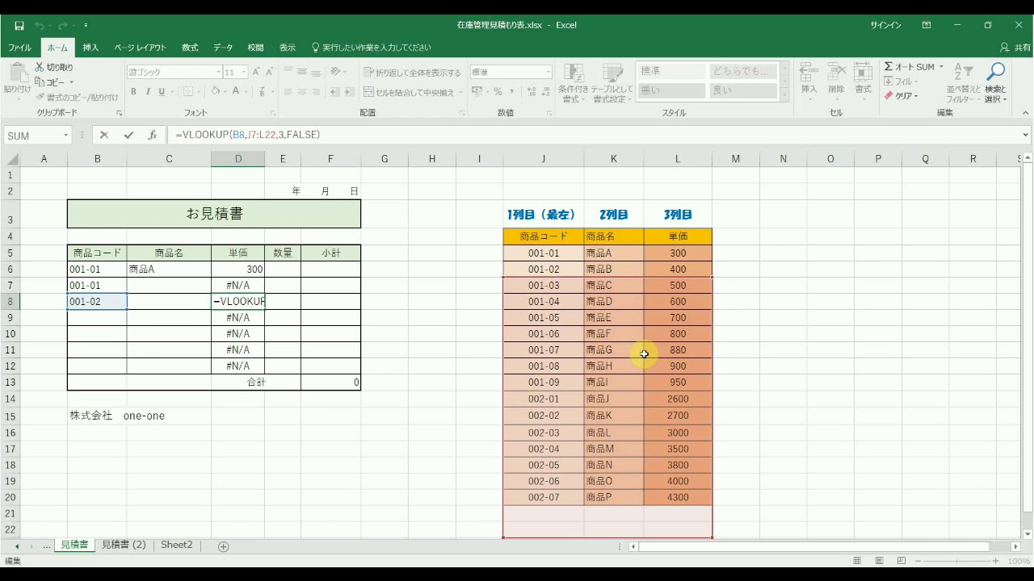Open the font size dropdown showing 11

tap(243, 72)
